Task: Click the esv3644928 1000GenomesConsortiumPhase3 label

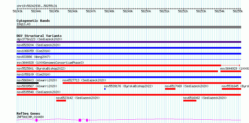Action: point(50,63)
